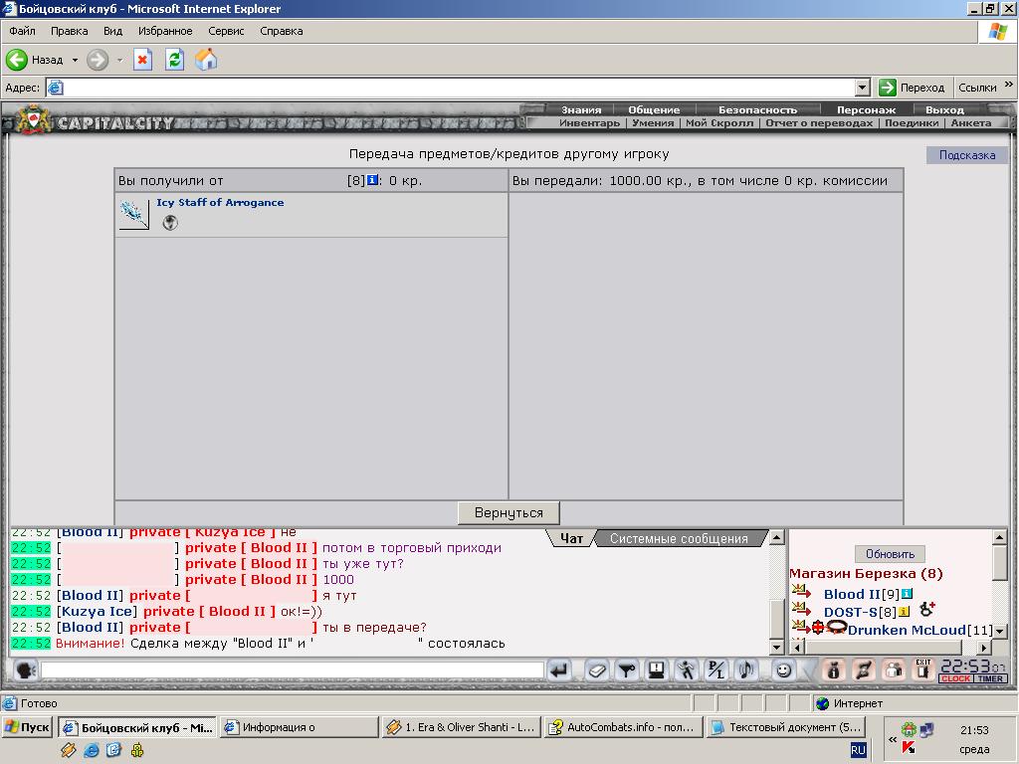Open the Сервис menu
The image size is (1019, 764).
point(226,31)
